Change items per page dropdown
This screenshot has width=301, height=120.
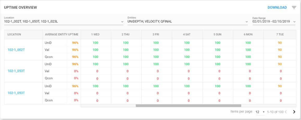260,112
